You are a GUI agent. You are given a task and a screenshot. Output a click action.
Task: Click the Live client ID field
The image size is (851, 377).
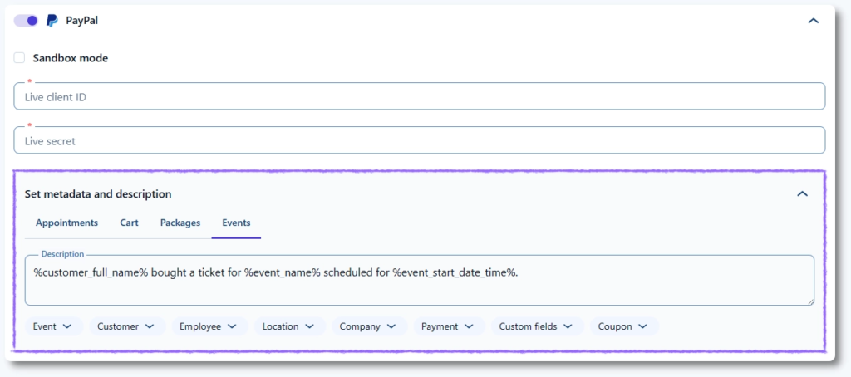(419, 97)
